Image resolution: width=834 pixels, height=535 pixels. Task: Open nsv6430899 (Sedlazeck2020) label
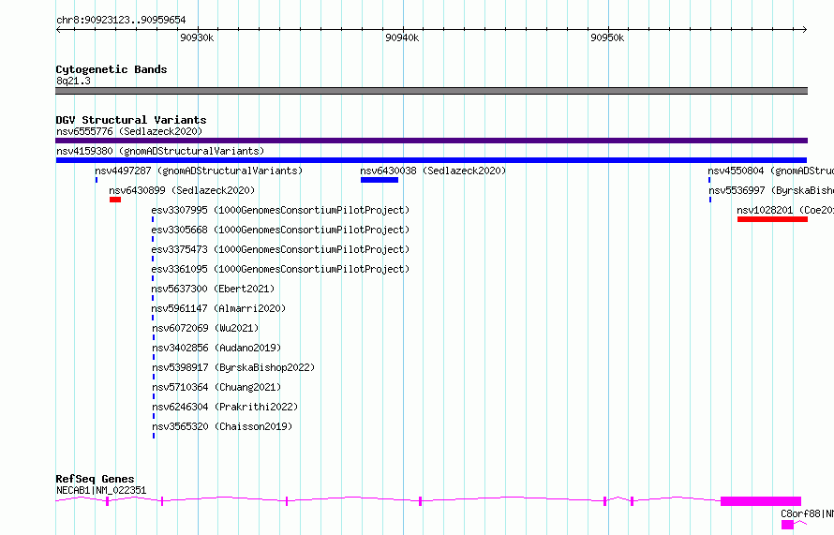point(182,190)
